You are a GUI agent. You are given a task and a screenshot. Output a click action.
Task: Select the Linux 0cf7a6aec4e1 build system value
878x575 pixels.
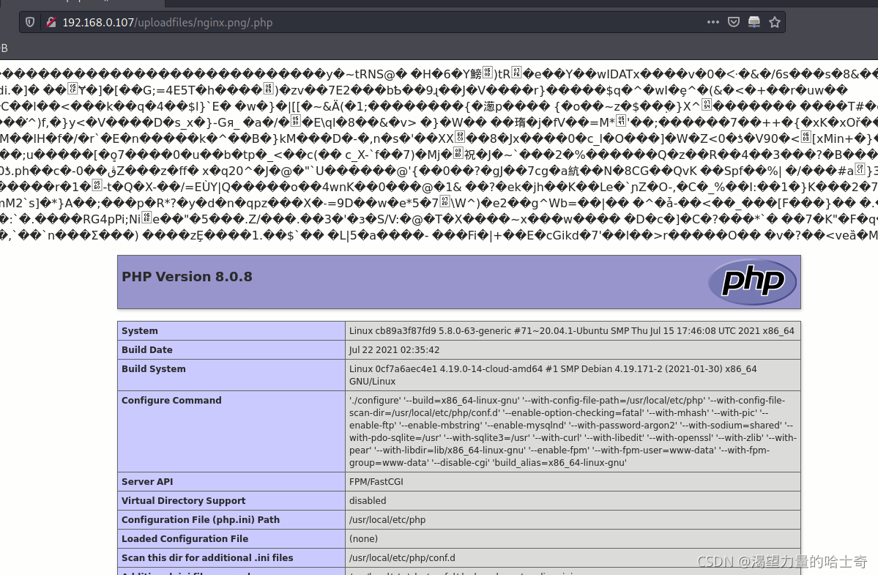point(553,375)
